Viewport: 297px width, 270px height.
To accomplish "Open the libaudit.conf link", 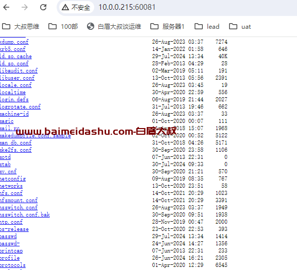I will pos(19,71).
